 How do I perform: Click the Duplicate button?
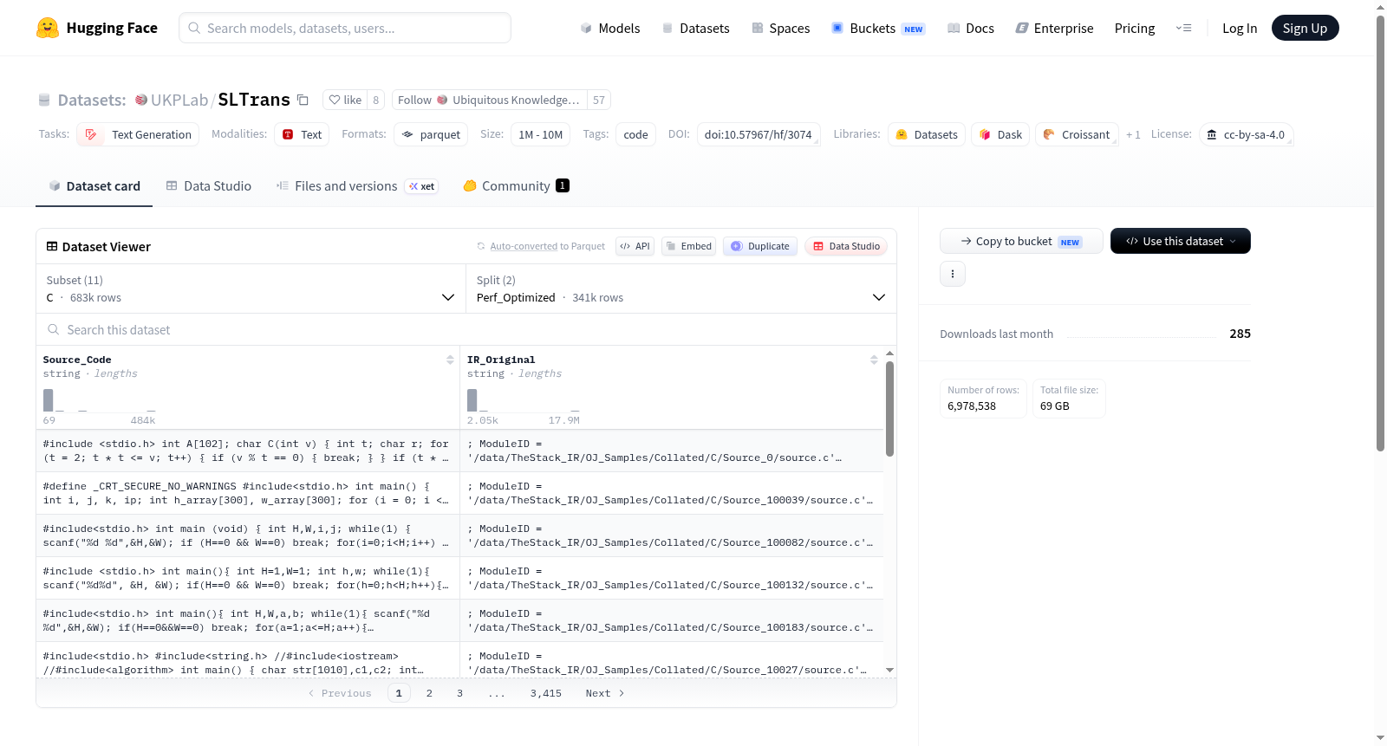click(759, 246)
